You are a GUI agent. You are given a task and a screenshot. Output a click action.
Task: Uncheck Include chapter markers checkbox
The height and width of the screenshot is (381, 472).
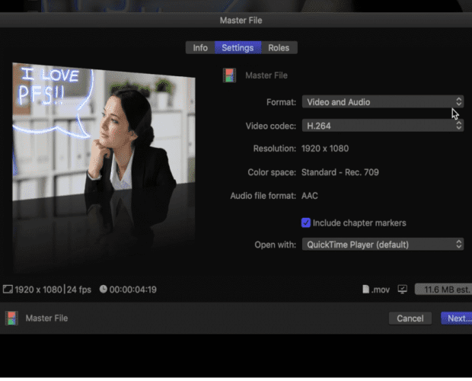[306, 223]
